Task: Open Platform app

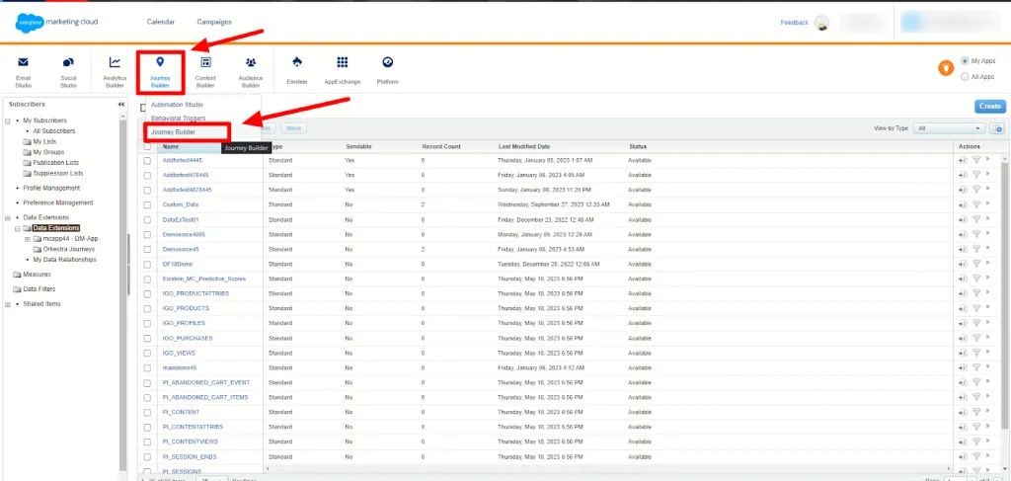Action: pyautogui.click(x=387, y=71)
